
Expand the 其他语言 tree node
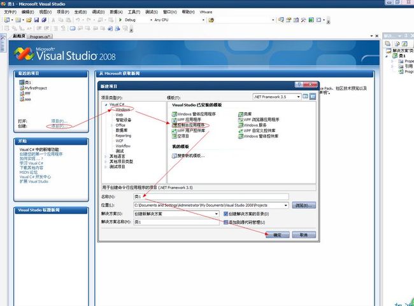coord(106,156)
